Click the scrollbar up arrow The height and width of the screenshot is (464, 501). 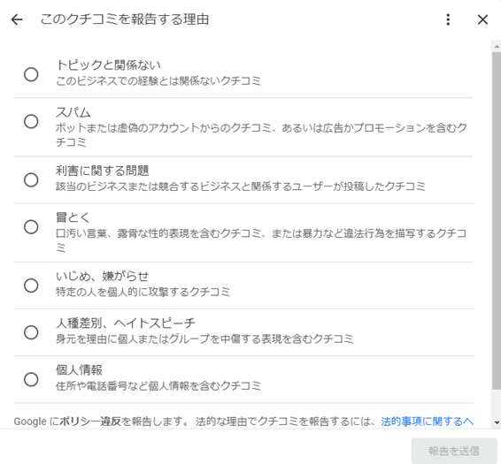[497, 47]
